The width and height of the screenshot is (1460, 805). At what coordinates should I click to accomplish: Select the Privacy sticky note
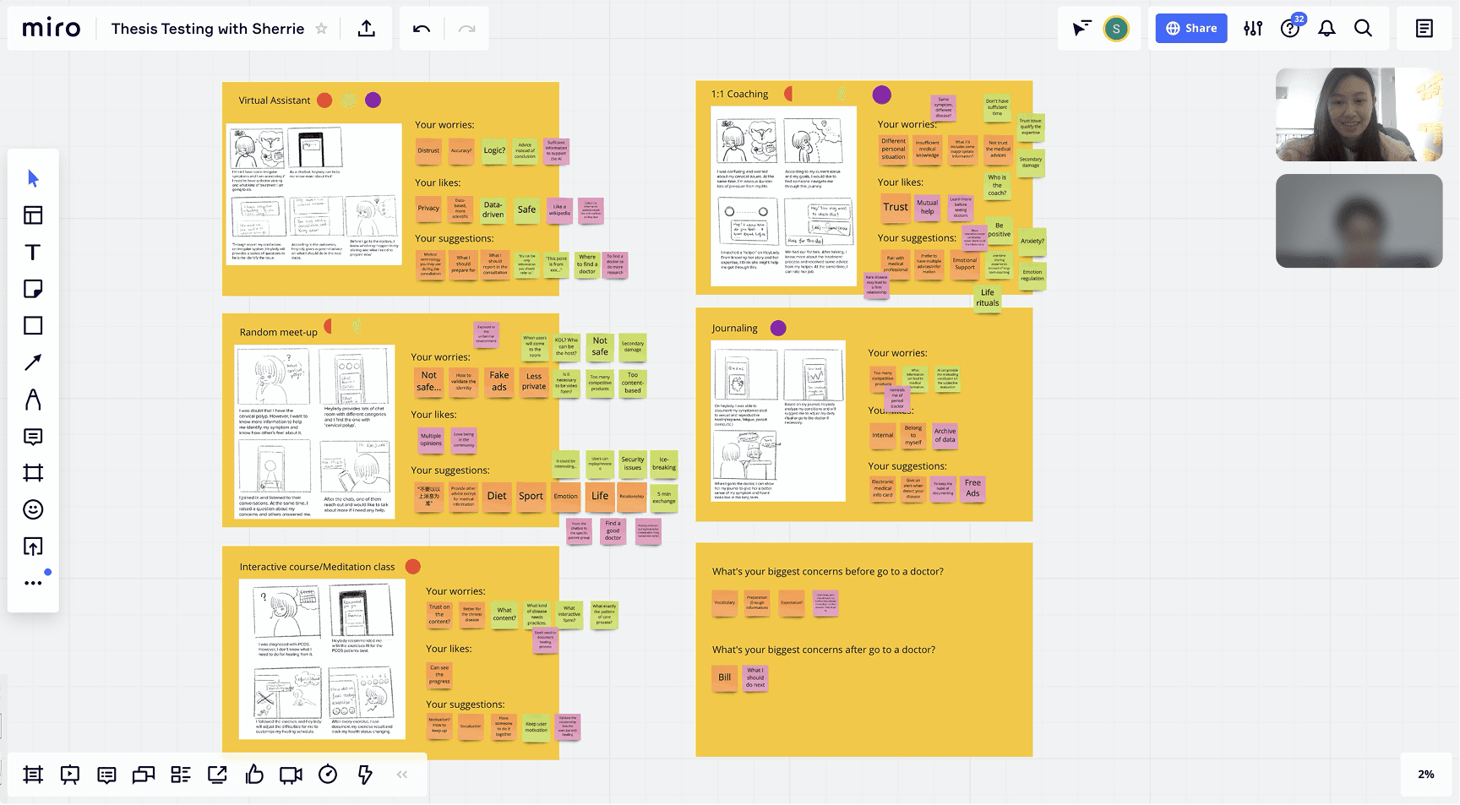[428, 209]
